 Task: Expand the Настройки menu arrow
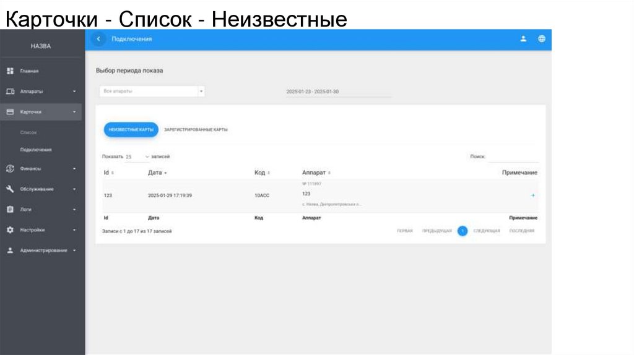pyautogui.click(x=74, y=230)
